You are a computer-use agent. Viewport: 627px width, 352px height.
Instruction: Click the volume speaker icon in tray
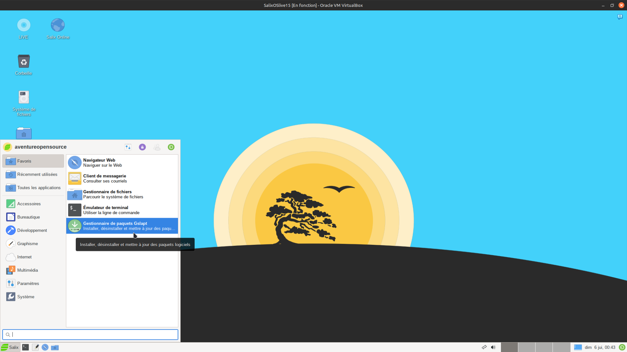click(493, 347)
